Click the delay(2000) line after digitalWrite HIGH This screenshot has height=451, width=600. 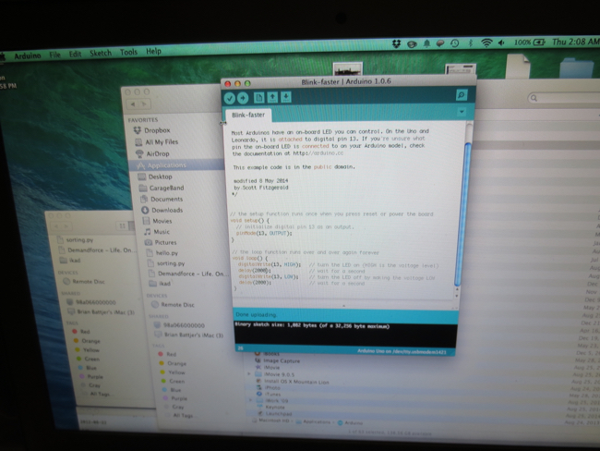coord(255,271)
